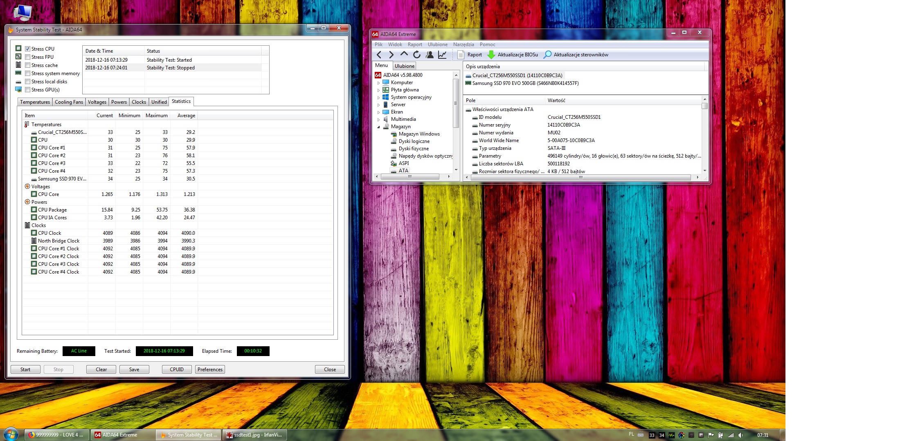Screen dimensions: 909x441
Task: Click the AIDA64 v5.98.4800 root node
Action: click(399, 75)
